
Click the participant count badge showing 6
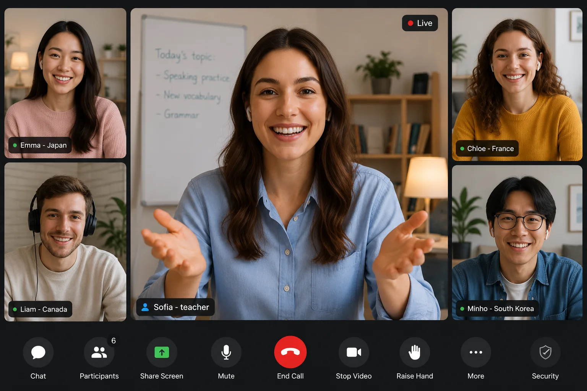114,341
